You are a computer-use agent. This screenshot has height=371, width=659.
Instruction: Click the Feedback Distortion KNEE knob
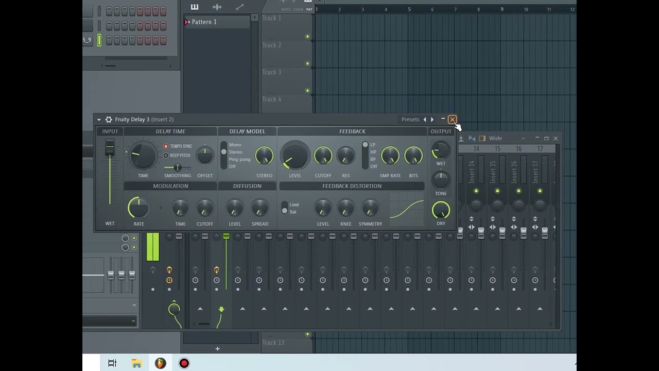(x=346, y=209)
